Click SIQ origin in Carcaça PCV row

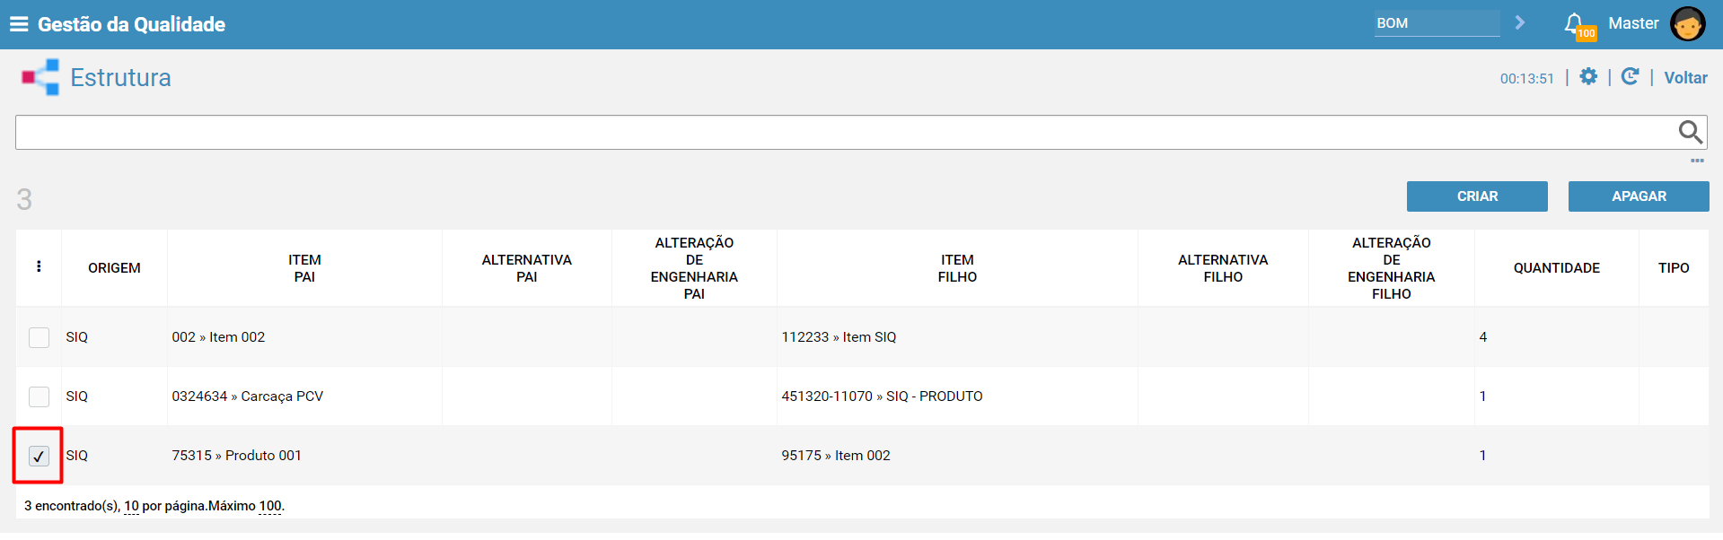pos(76,396)
